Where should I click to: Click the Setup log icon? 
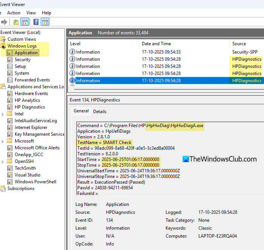[10, 66]
